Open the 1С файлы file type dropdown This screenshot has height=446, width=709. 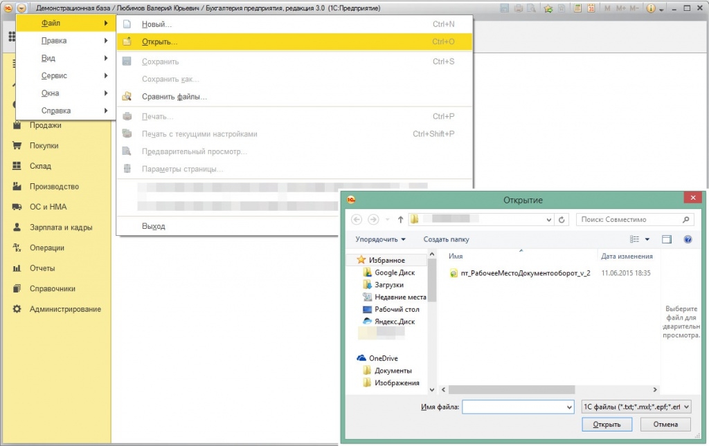tap(636, 407)
